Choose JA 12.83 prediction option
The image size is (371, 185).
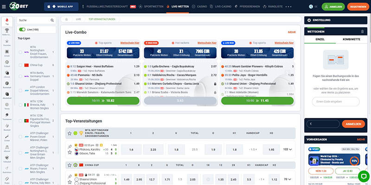(x=347, y=171)
